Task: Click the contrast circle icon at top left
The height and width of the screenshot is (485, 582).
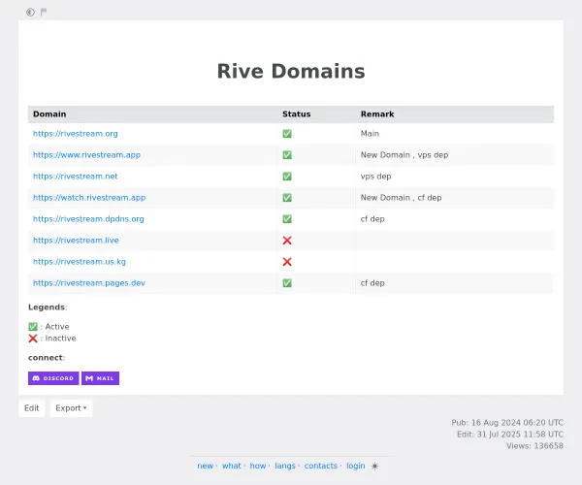Action: 30,12
